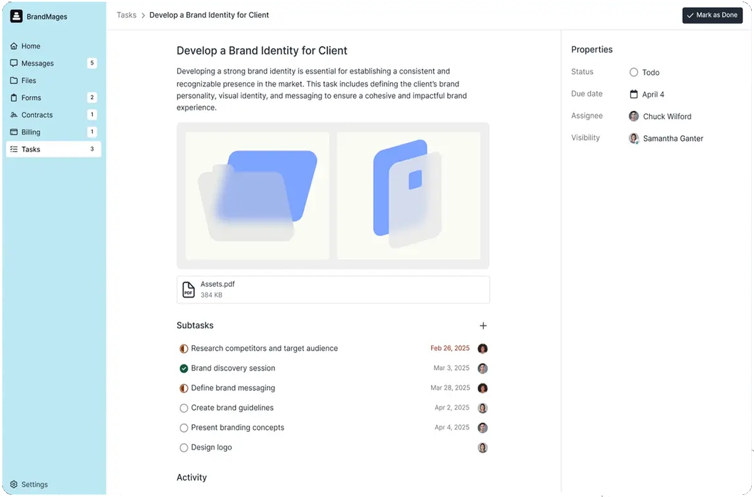Click the Develop a Brand Identity title
This screenshot has width=754, height=497.
click(262, 51)
